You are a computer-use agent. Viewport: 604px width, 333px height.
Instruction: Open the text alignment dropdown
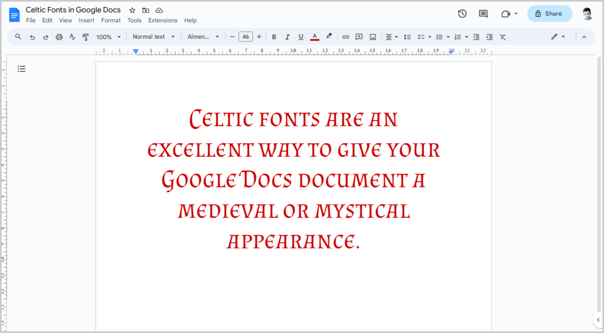pos(392,37)
